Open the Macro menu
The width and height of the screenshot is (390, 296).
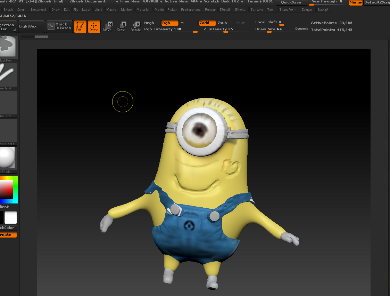pos(111,10)
